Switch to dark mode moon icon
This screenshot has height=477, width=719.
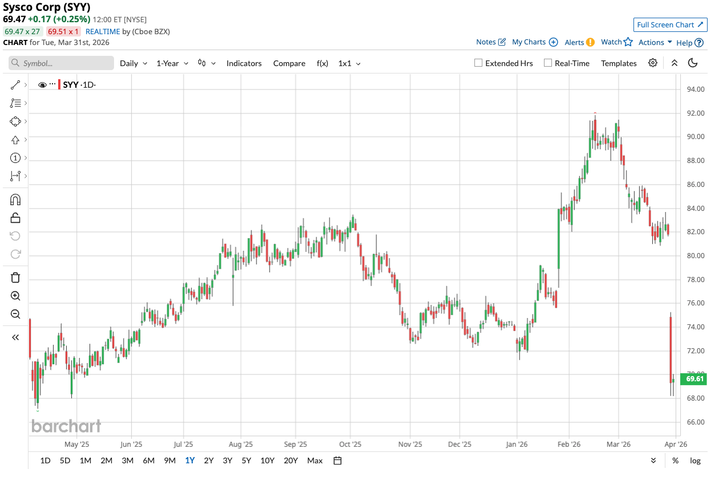click(x=693, y=63)
